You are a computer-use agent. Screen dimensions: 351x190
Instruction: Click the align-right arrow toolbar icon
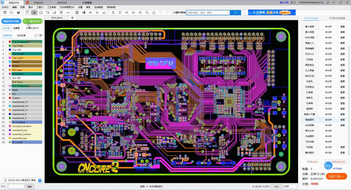pyautogui.click(x=133, y=13)
